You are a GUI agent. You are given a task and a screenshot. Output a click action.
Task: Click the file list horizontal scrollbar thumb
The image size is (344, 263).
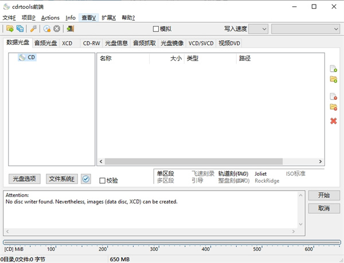point(194,161)
